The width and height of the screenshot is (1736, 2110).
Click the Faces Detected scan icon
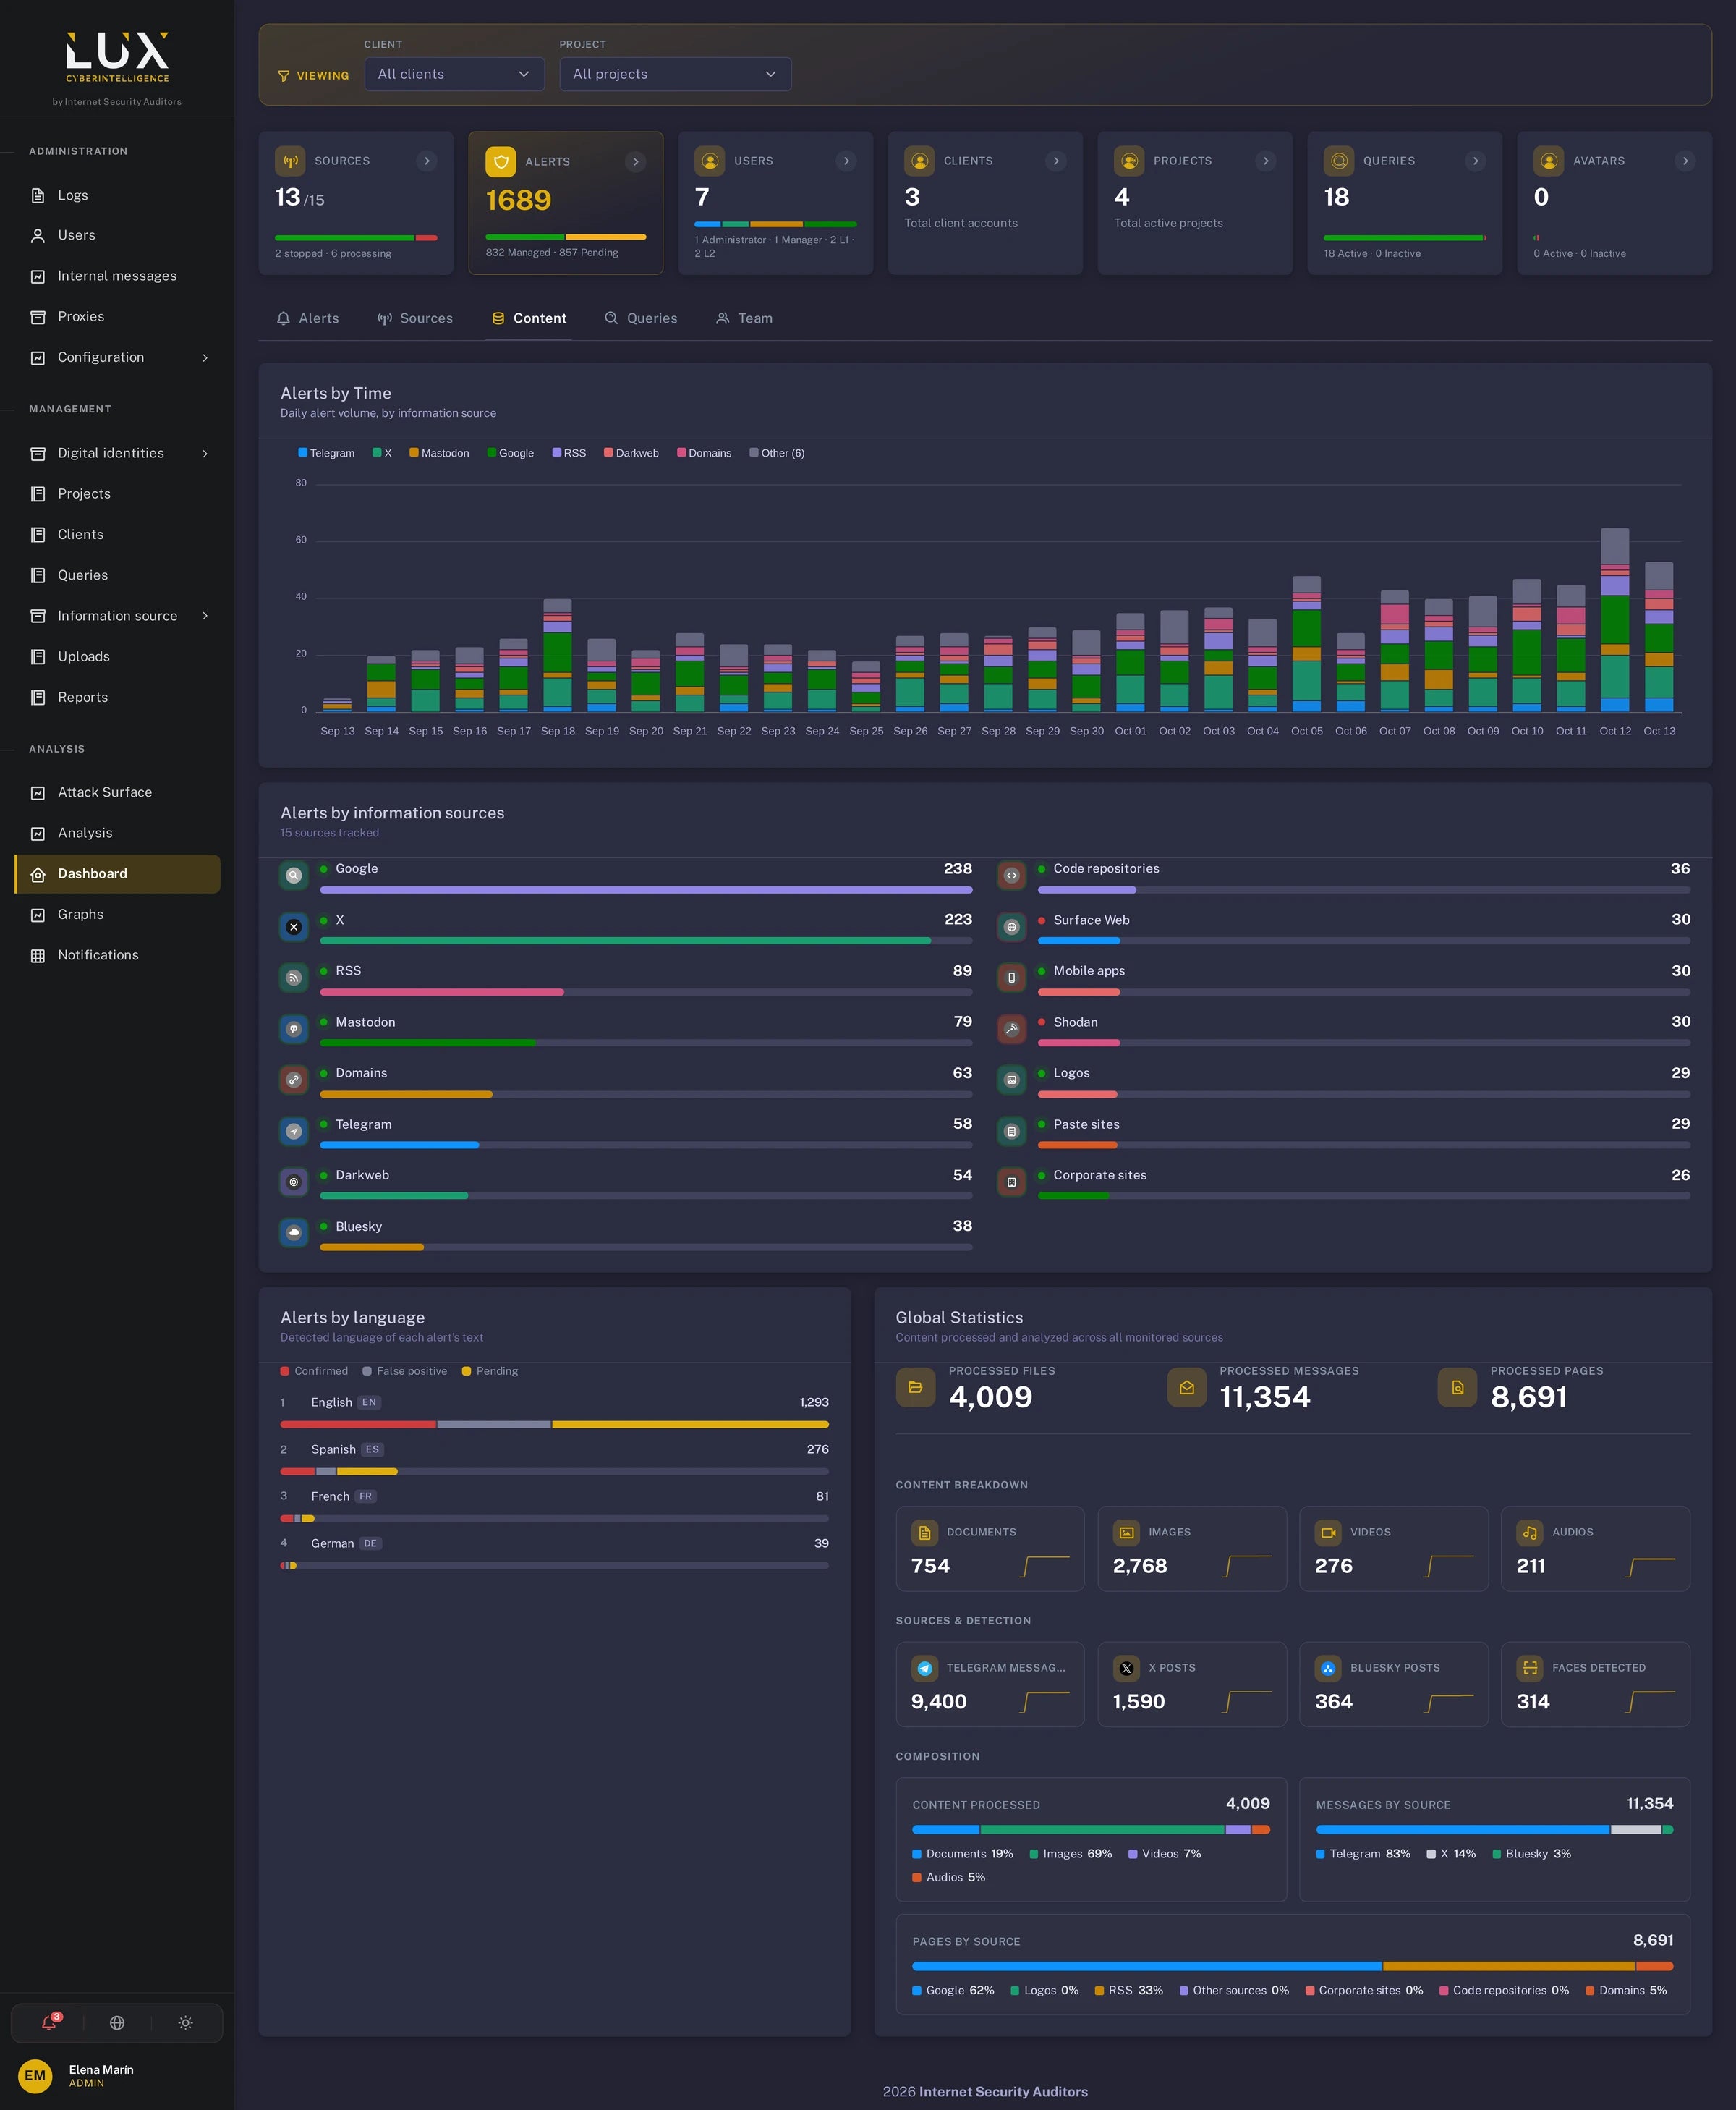click(x=1529, y=1668)
